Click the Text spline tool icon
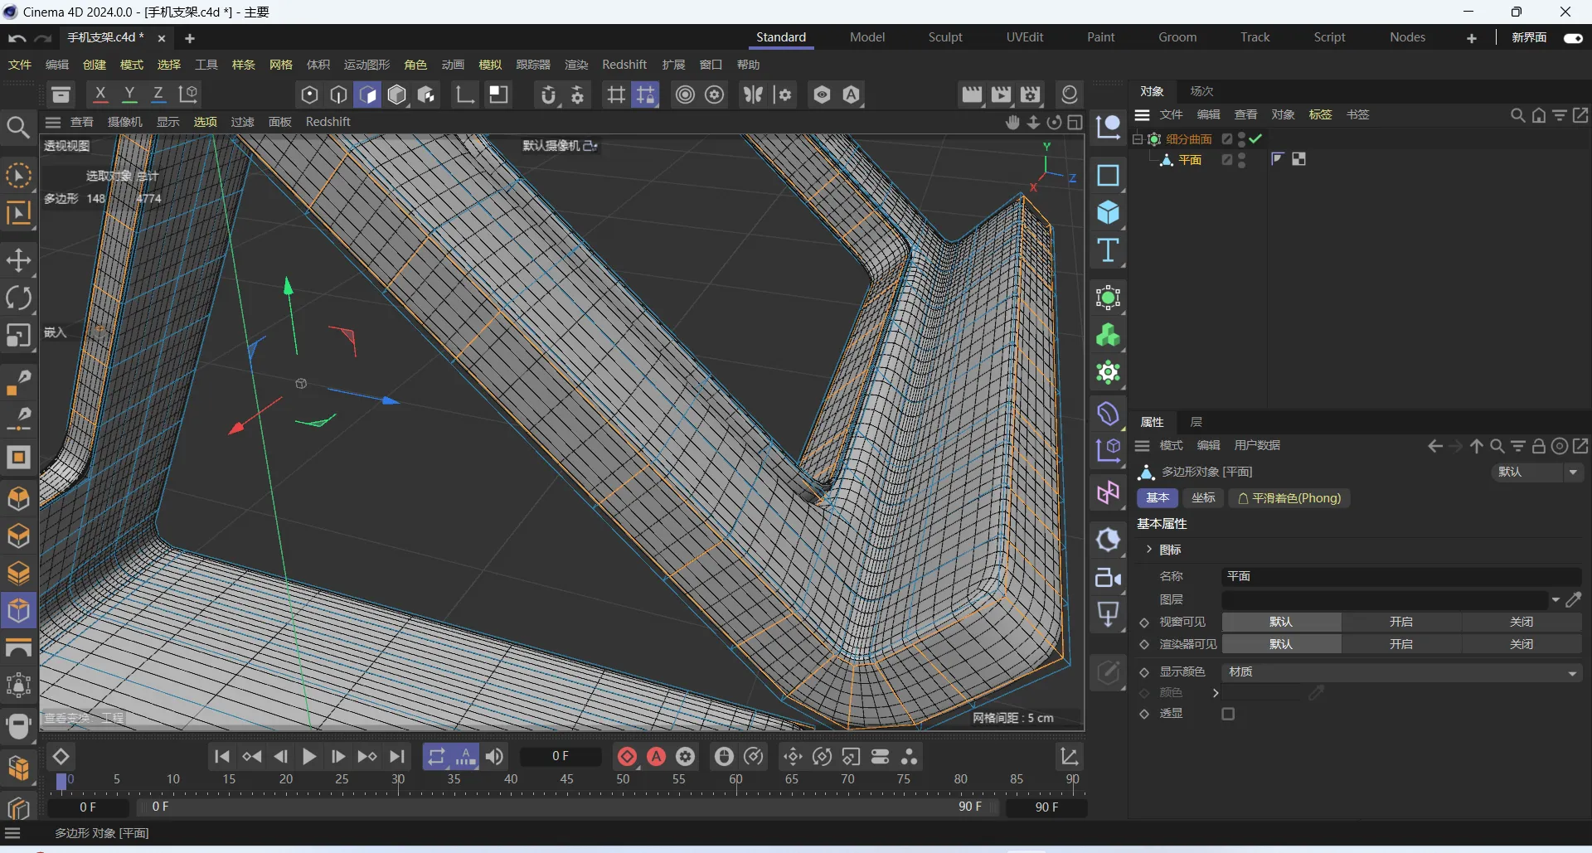The width and height of the screenshot is (1592, 853). click(1108, 250)
